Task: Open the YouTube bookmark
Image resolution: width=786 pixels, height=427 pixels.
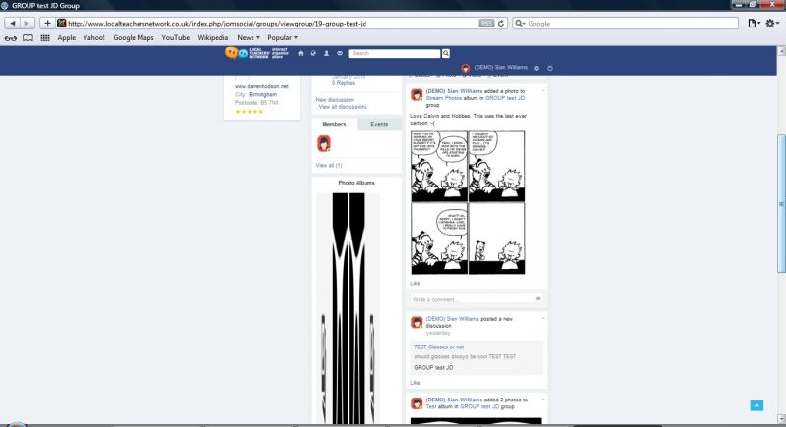Action: [176, 38]
